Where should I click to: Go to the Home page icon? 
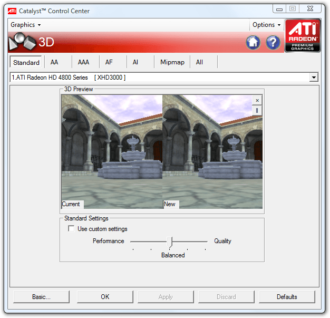[x=253, y=42]
